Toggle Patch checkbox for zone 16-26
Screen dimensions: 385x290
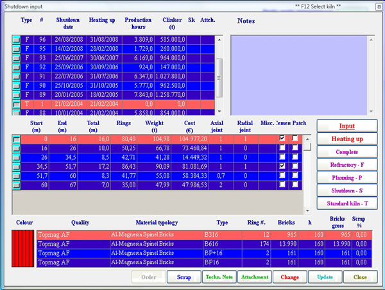pyautogui.click(x=295, y=148)
